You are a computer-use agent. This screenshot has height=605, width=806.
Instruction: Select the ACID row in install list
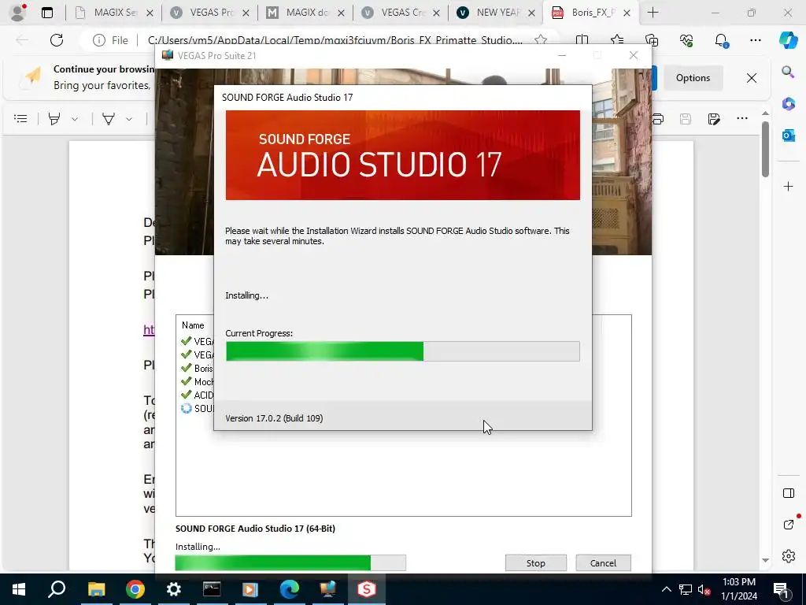[197, 395]
